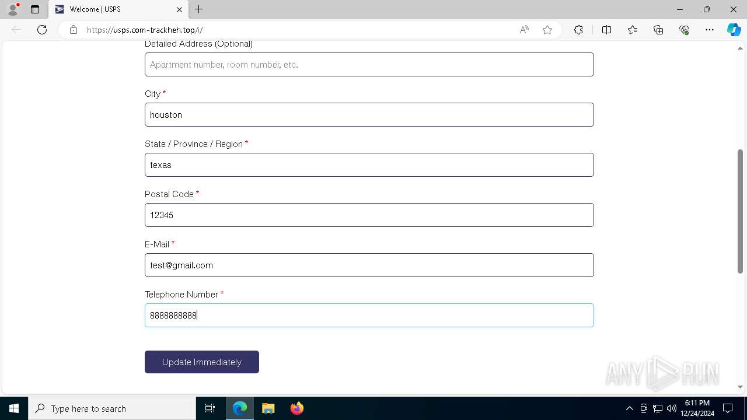The height and width of the screenshot is (420, 747).
Task: Click the scrollbar down arrow
Action: [x=740, y=387]
